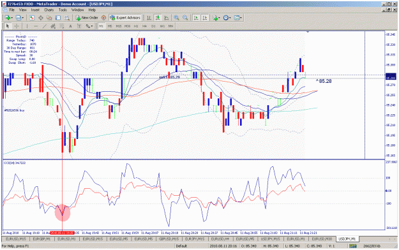Select the Cursor arrow tool
Image resolution: width=399 pixels, height=250 pixels.
click(8, 26)
